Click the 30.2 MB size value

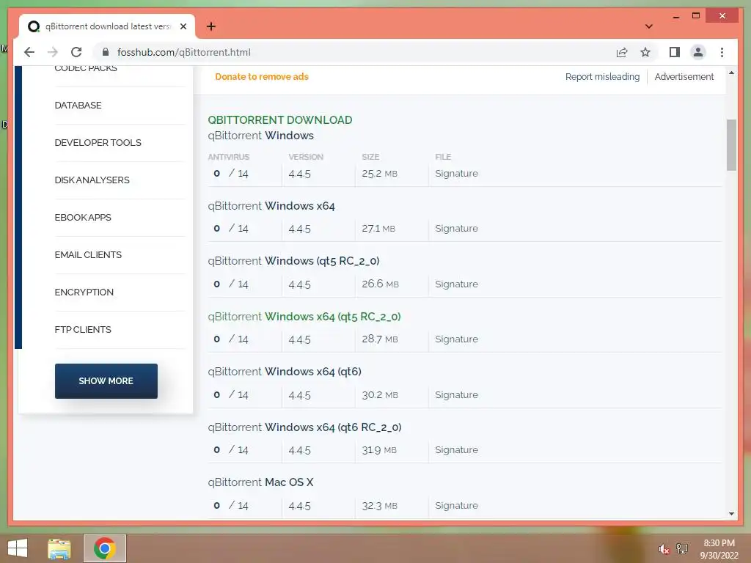tap(380, 394)
